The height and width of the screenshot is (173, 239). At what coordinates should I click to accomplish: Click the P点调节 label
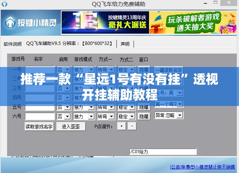103,127
